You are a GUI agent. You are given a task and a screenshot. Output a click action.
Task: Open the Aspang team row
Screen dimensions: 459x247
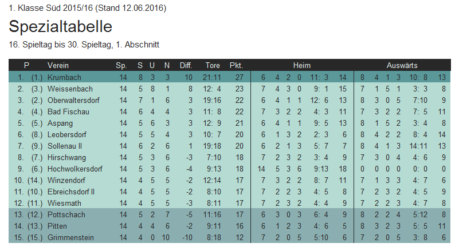tap(61, 123)
